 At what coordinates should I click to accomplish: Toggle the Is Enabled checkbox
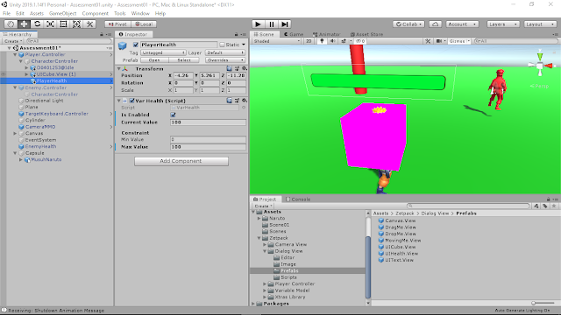click(x=174, y=115)
